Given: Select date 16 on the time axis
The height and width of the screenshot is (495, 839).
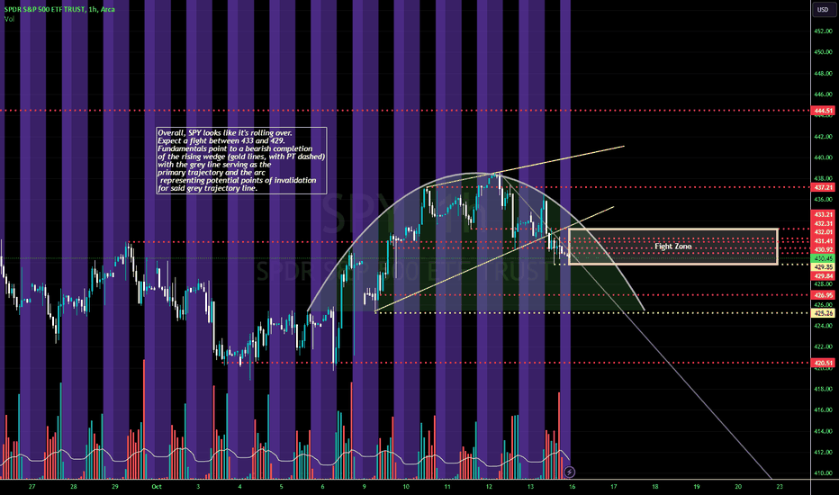Looking at the screenshot, I should click(572, 486).
